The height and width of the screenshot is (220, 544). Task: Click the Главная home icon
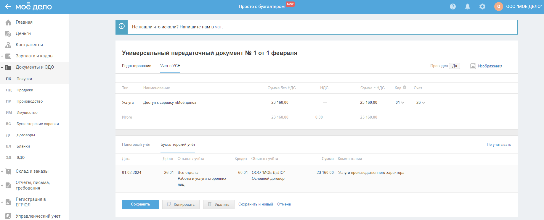coord(8,22)
